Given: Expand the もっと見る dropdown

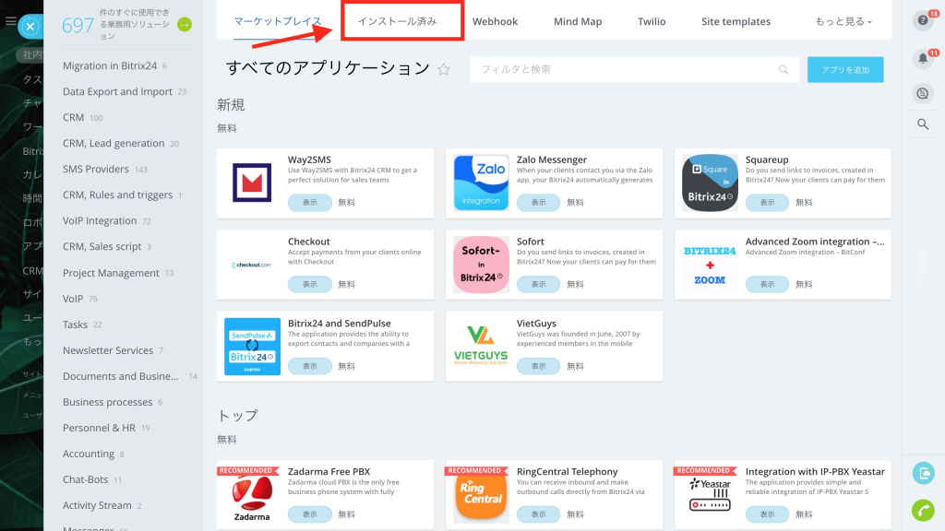Looking at the screenshot, I should coord(843,21).
